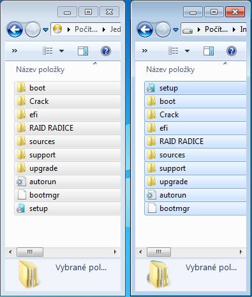Toggle preview pane in right window
Screen dimensions: 252x297
(209, 51)
